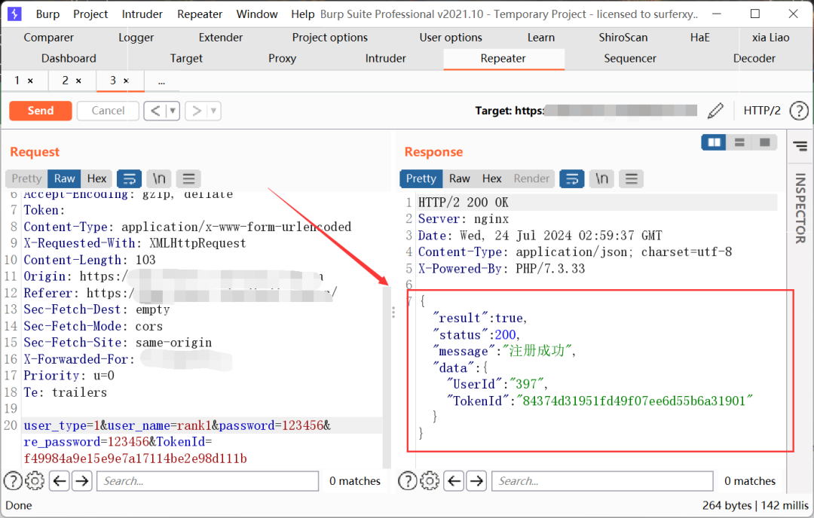Open the Project menu
Viewport: 814px width, 518px height.
pyautogui.click(x=90, y=14)
